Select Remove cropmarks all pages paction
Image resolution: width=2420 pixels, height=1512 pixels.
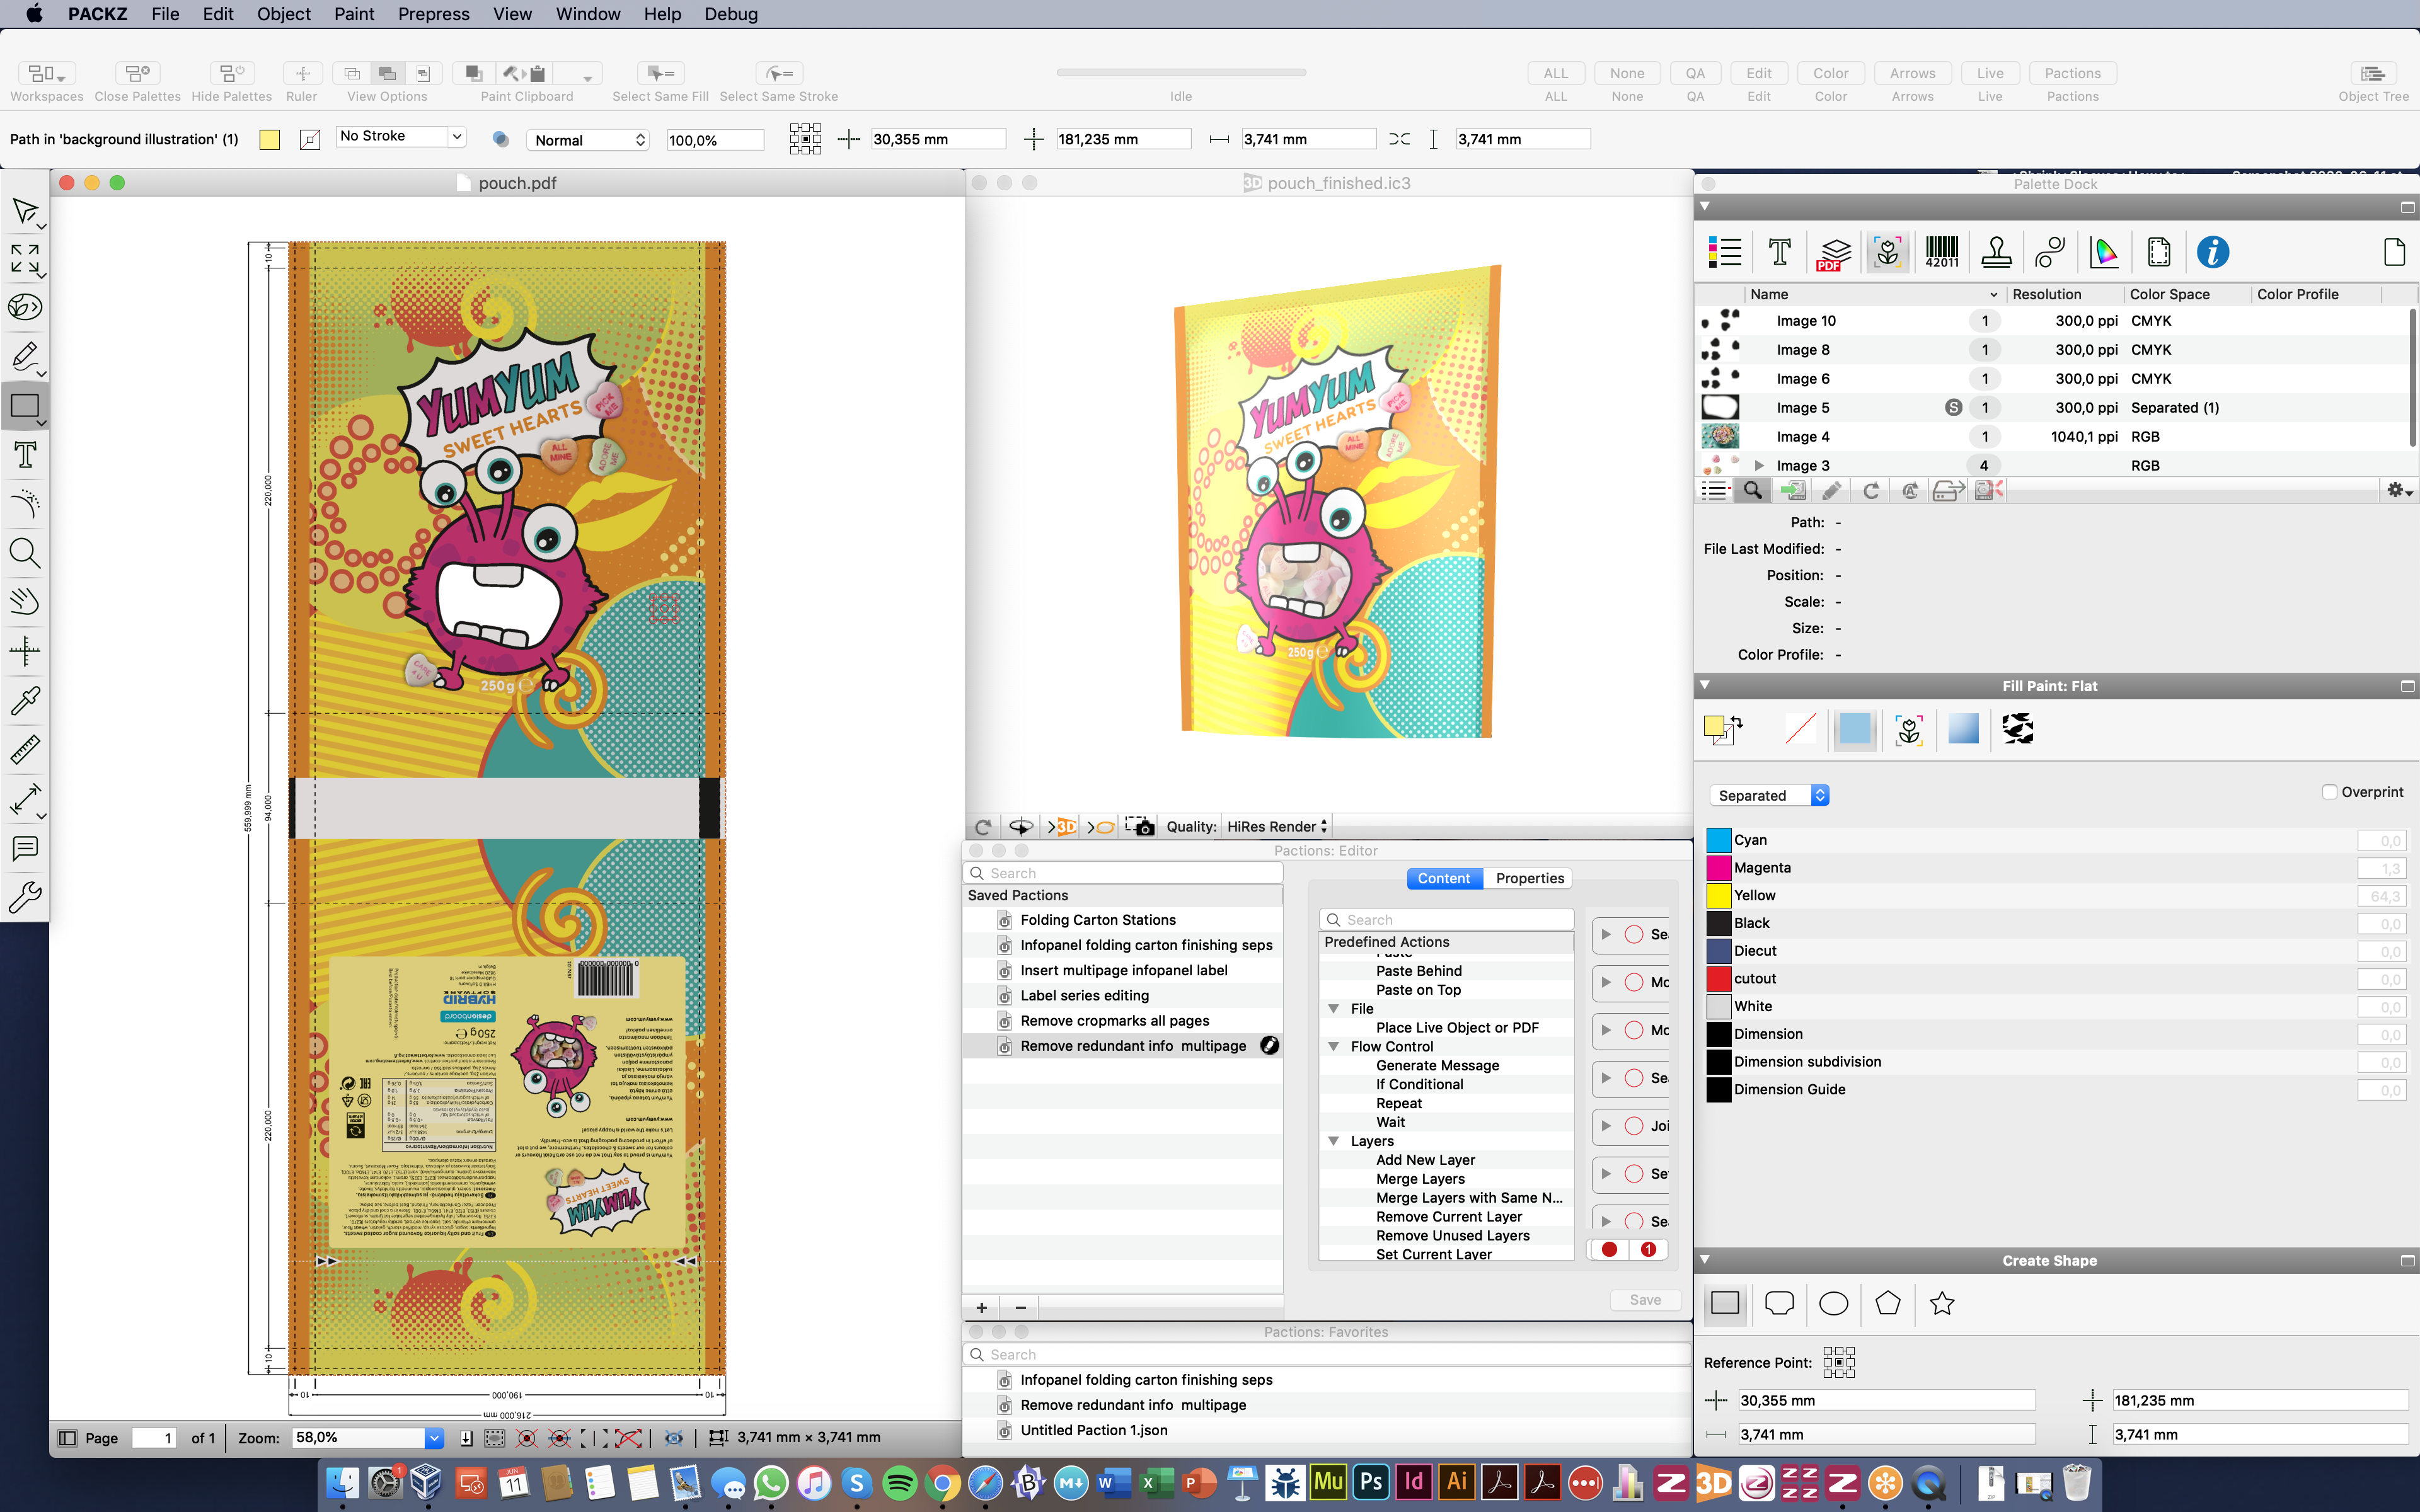pyautogui.click(x=1114, y=1020)
